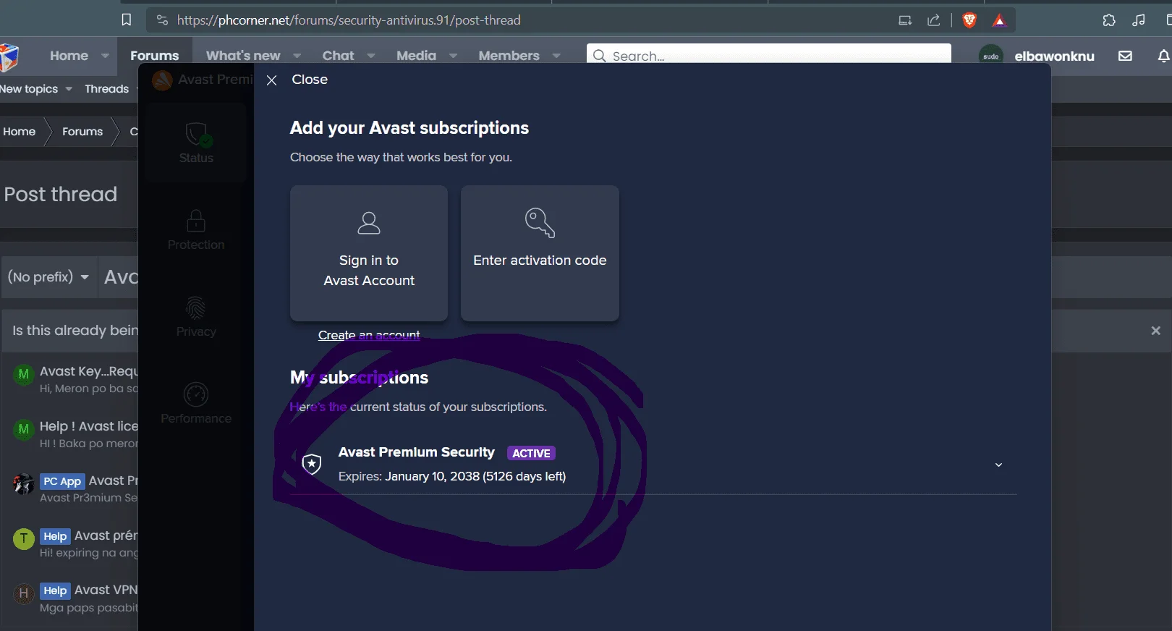Image resolution: width=1172 pixels, height=631 pixels.
Task: Open Avast prem thread with T avatar
Action: 106,535
